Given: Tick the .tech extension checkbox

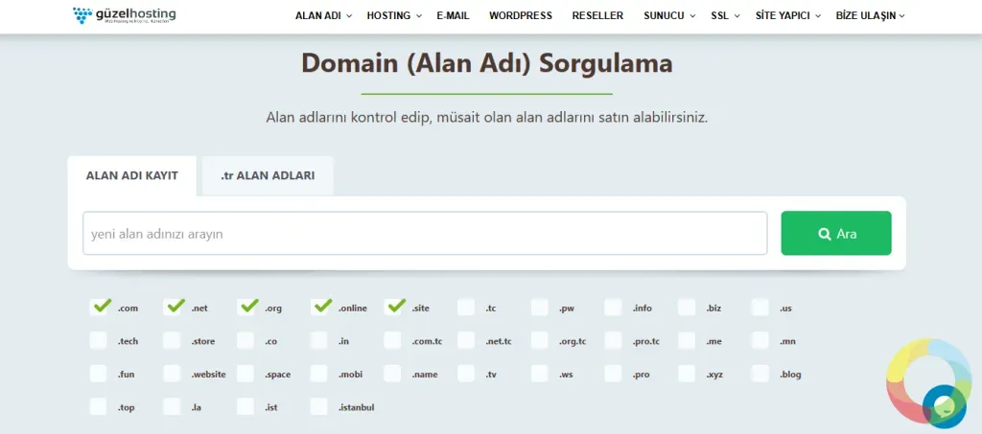Looking at the screenshot, I should [x=99, y=341].
